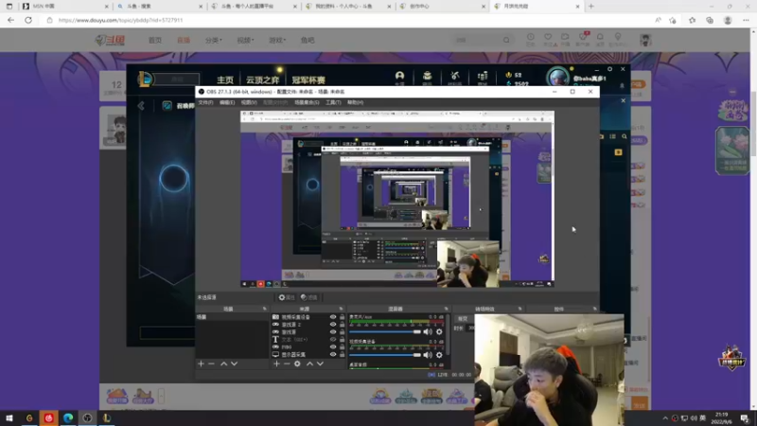The width and height of the screenshot is (757, 426).
Task: Open Clash tab in League client
Action: coord(308,80)
